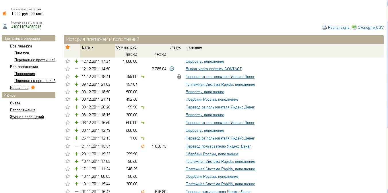Click the CSV export icon
The image size is (388, 193).
354,27
